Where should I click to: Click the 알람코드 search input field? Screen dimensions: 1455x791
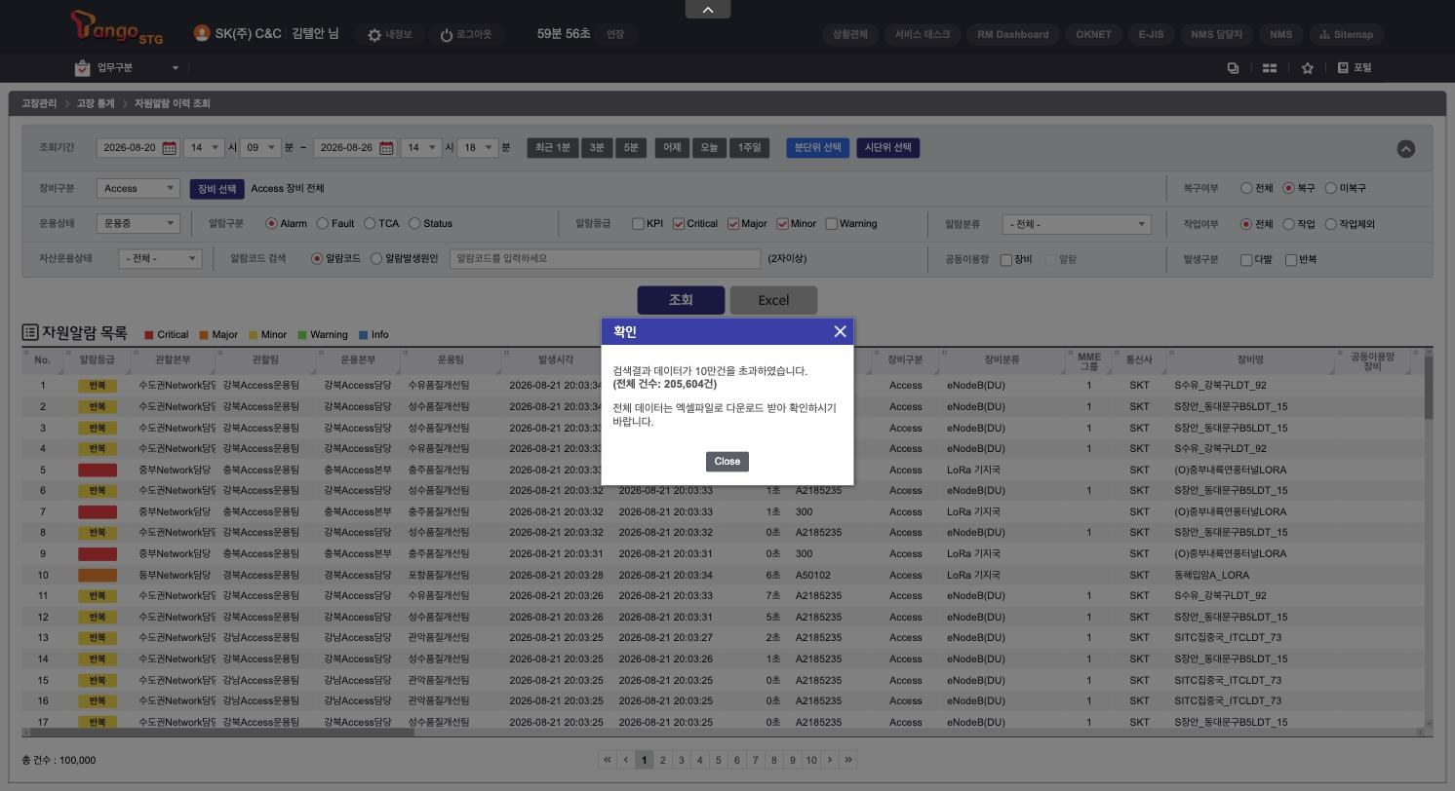click(x=605, y=259)
